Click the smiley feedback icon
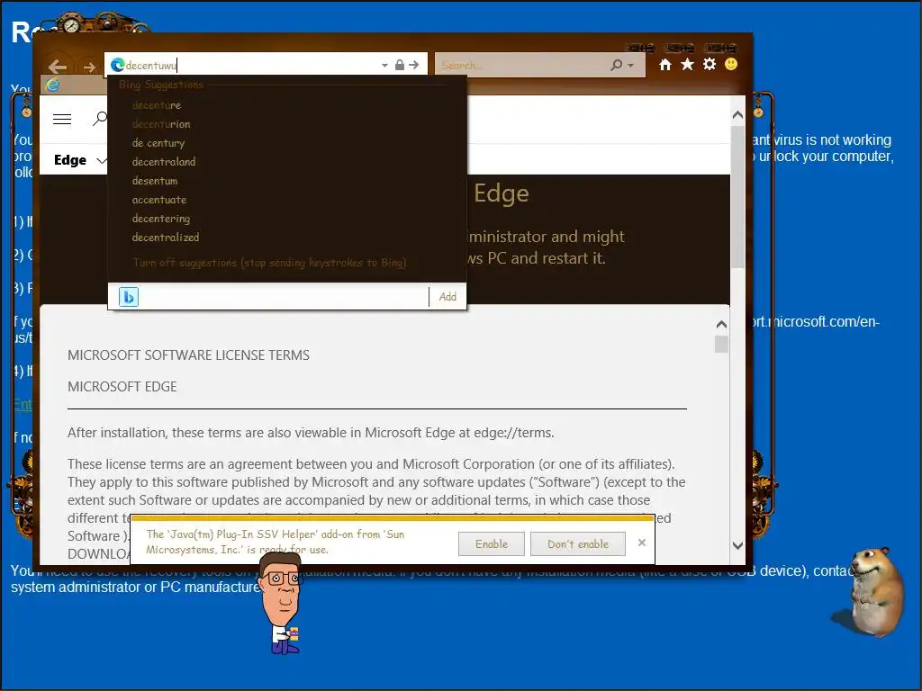The width and height of the screenshot is (922, 691). pos(731,64)
